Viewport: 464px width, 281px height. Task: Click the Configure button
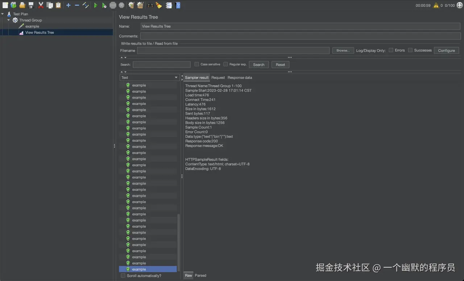click(447, 50)
